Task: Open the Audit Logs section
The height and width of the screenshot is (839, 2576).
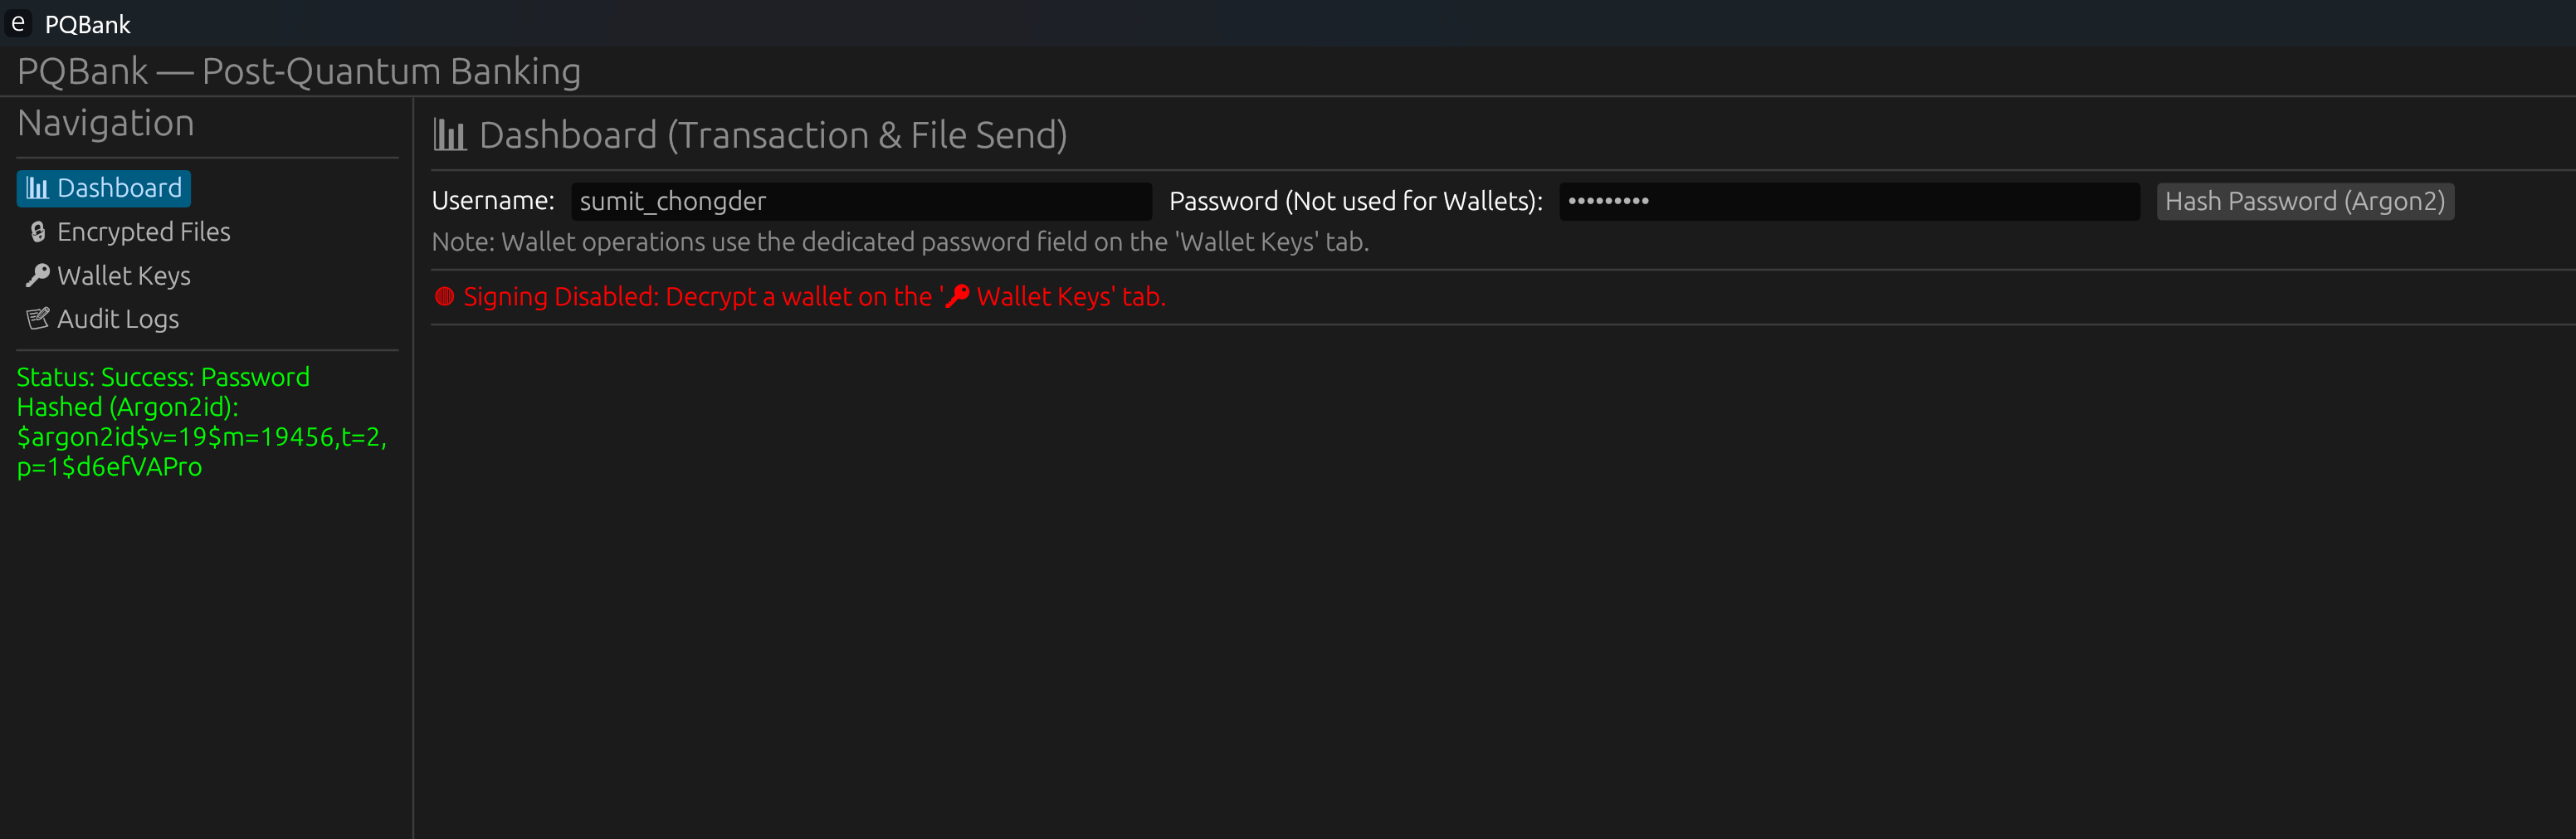Action: 118,319
